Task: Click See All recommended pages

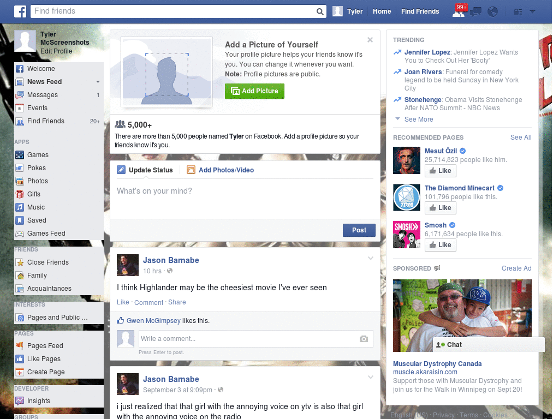Action: (520, 137)
